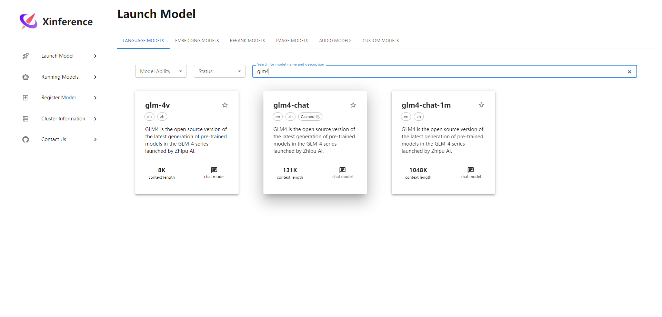Open the Status filter dropdown
Viewport: 662px width, 317px height.
[220, 71]
